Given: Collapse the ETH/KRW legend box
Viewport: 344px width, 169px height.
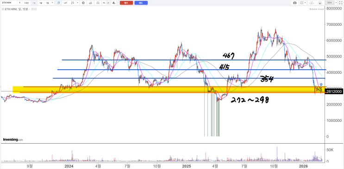Looking at the screenshot, I should pos(3,9).
